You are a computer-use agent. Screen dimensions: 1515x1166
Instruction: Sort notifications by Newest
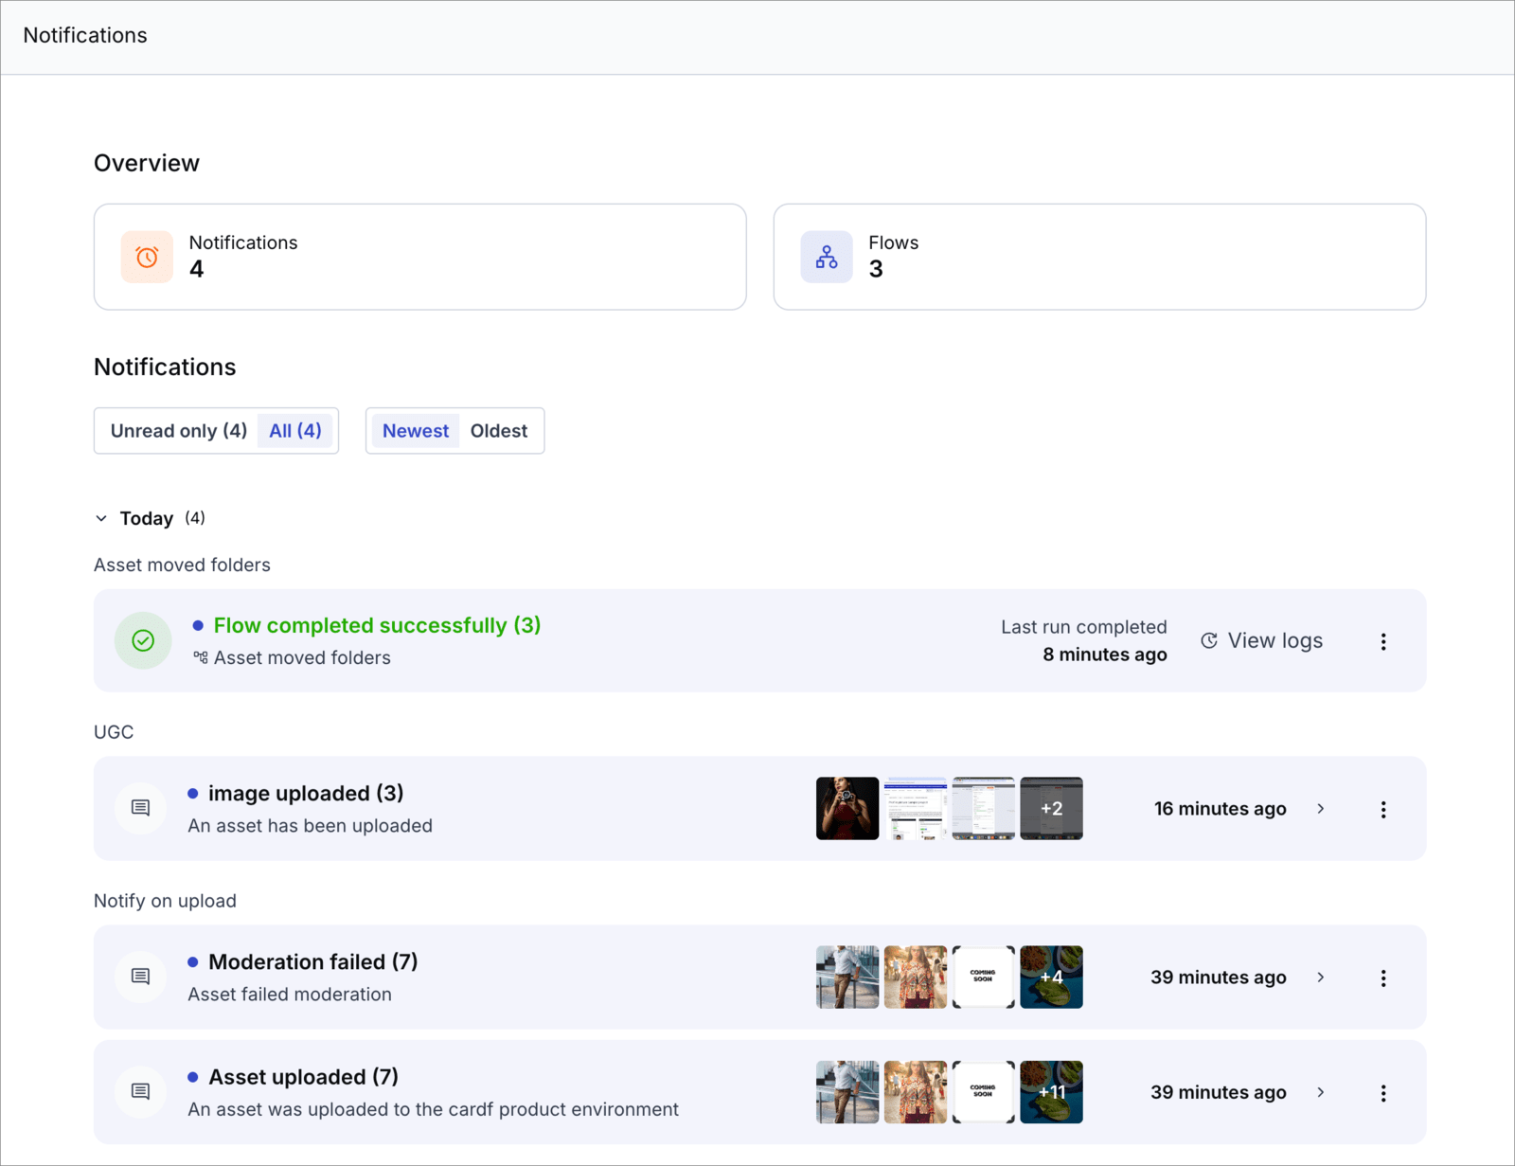point(416,431)
